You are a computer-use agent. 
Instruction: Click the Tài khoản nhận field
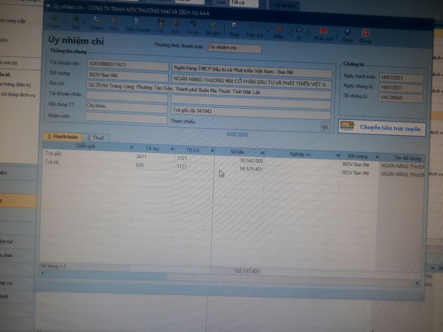pyautogui.click(x=127, y=96)
